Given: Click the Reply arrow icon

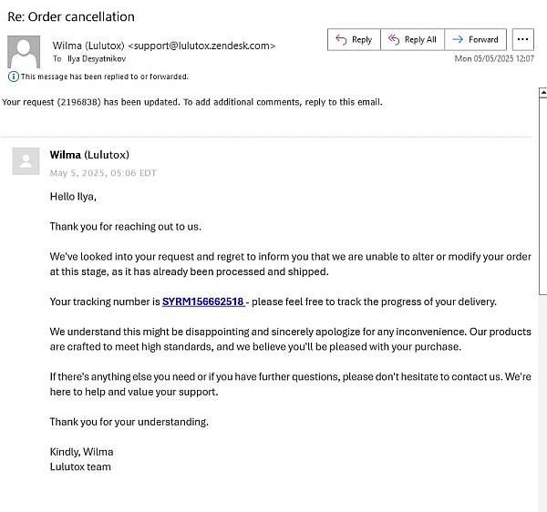Looking at the screenshot, I should click(x=341, y=40).
